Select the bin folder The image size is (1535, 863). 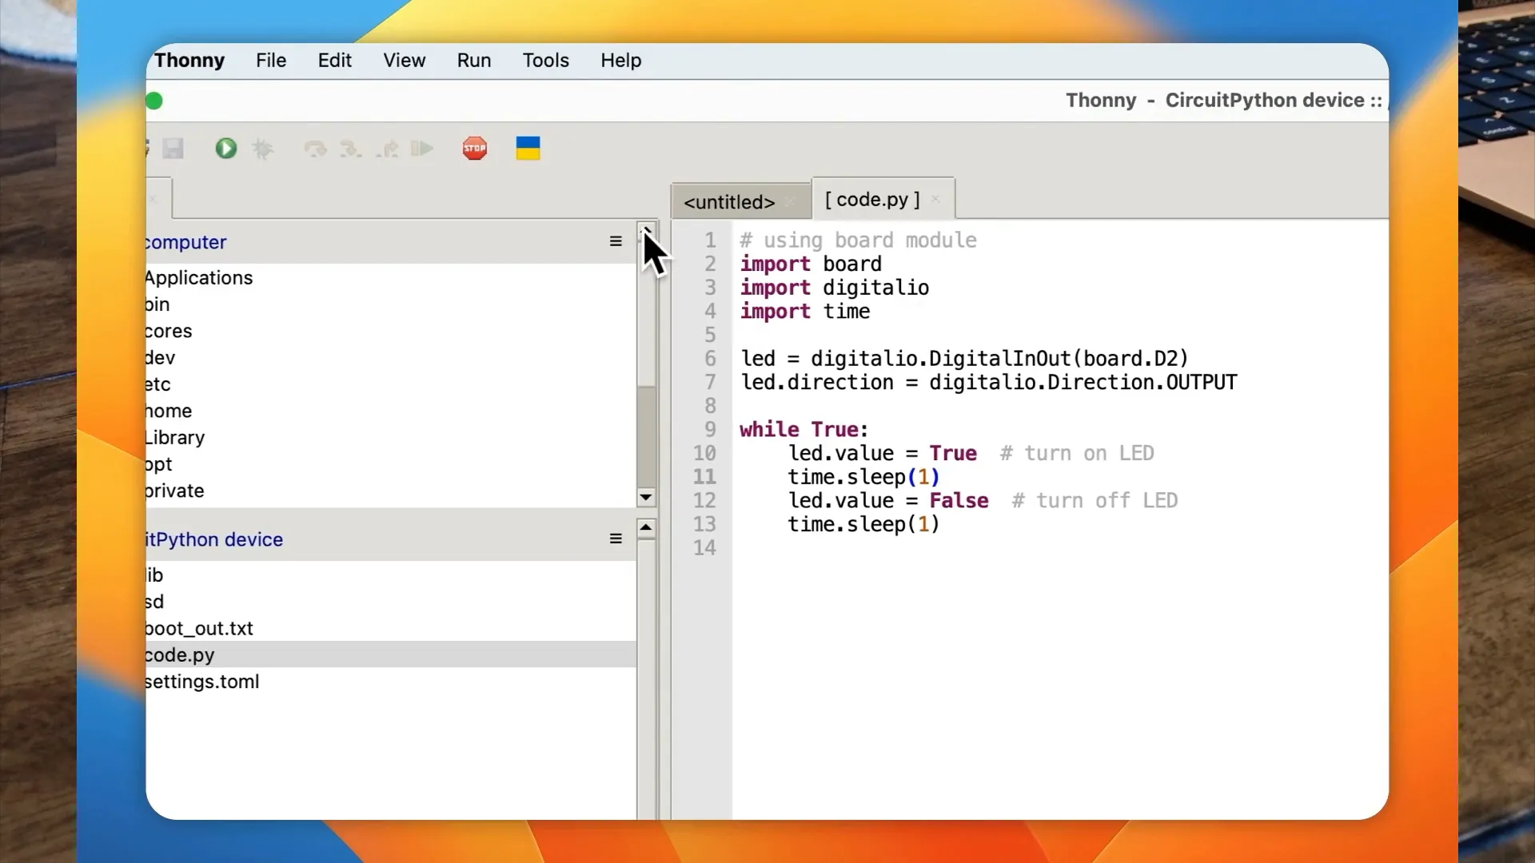coord(391,304)
